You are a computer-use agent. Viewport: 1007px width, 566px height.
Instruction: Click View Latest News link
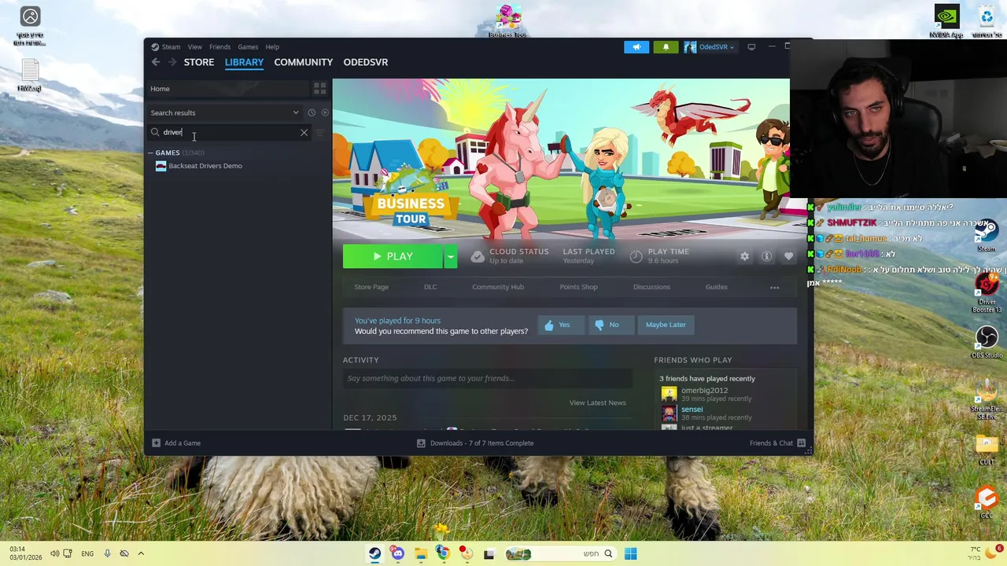coord(598,402)
